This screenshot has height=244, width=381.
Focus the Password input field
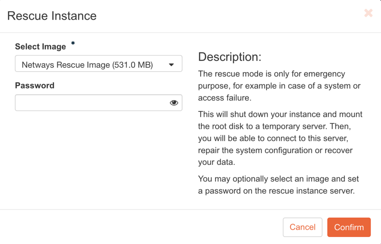[91, 103]
